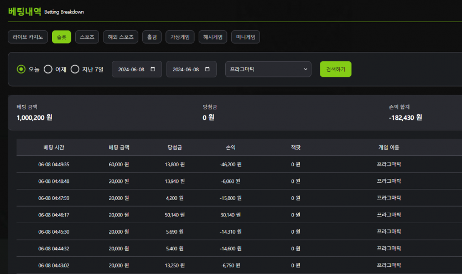Click the 30,140 원 profit cell
This screenshot has width=462, height=274.
(x=231, y=215)
